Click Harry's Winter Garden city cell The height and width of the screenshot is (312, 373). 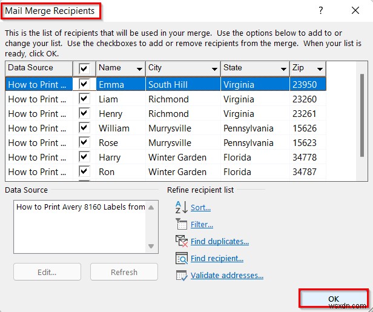coord(183,157)
